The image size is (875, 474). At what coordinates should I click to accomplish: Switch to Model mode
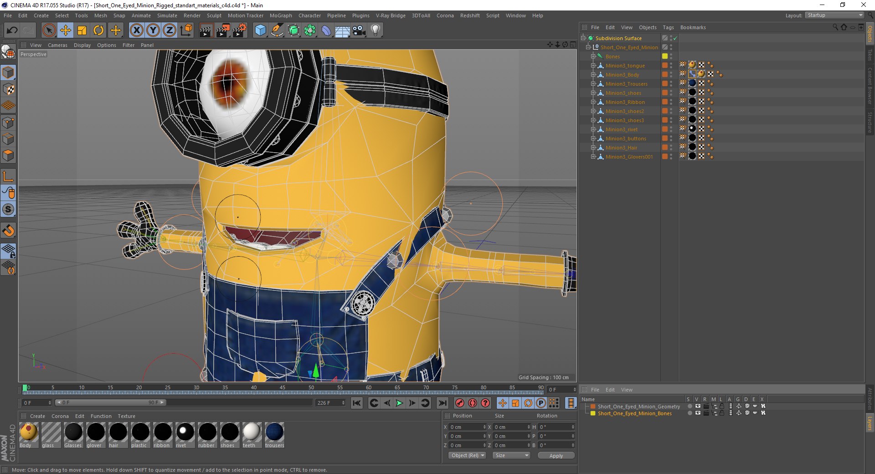coord(8,72)
